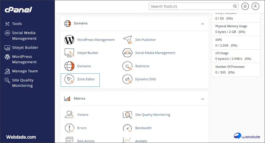Open the Redirects link
The width and height of the screenshot is (265, 143).
click(142, 66)
